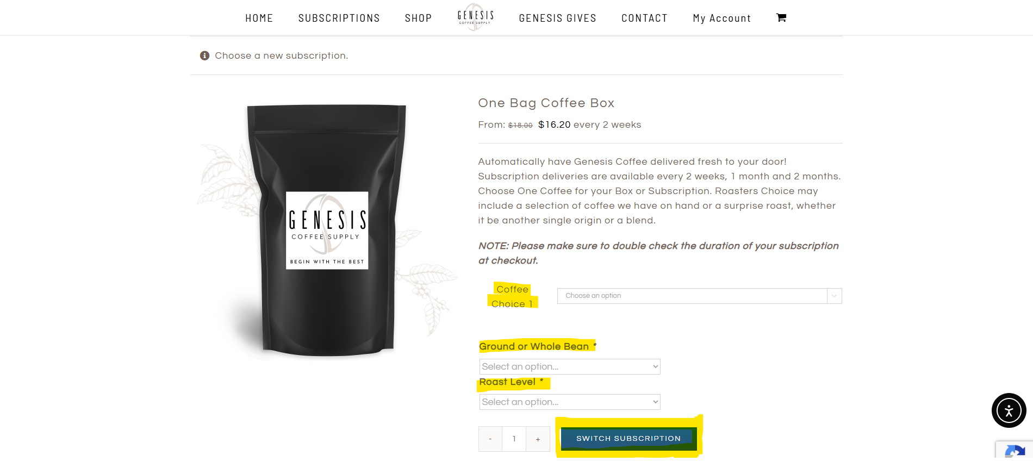Open My Account link

click(722, 18)
